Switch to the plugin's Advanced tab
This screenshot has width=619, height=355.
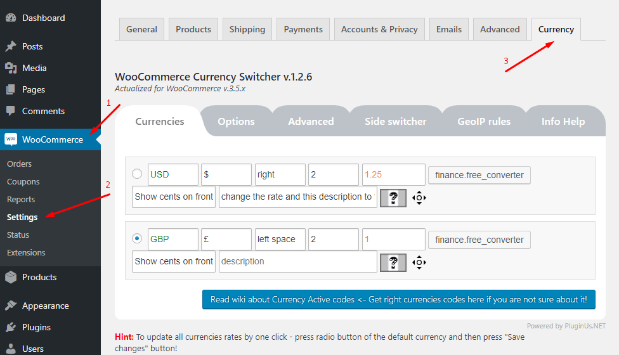pyautogui.click(x=311, y=122)
